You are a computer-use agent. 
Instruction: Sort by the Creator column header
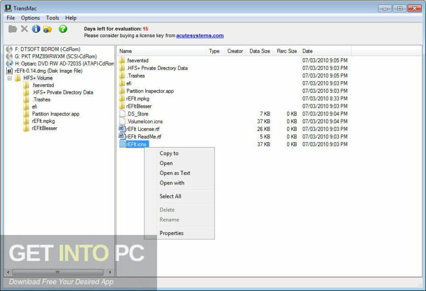tap(235, 51)
